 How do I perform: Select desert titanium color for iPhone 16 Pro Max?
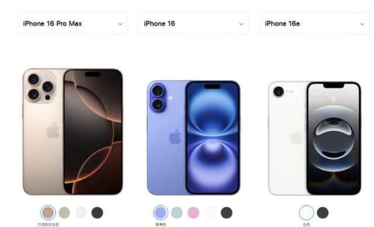click(48, 212)
